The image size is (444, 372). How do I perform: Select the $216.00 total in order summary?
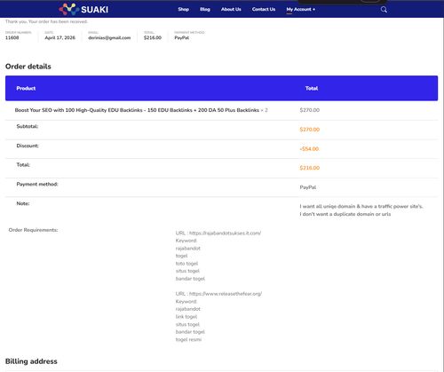tap(153, 37)
